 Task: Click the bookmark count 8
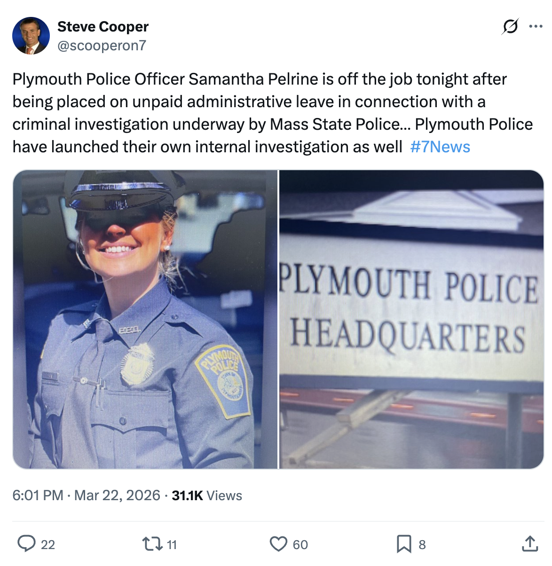pyautogui.click(x=422, y=545)
